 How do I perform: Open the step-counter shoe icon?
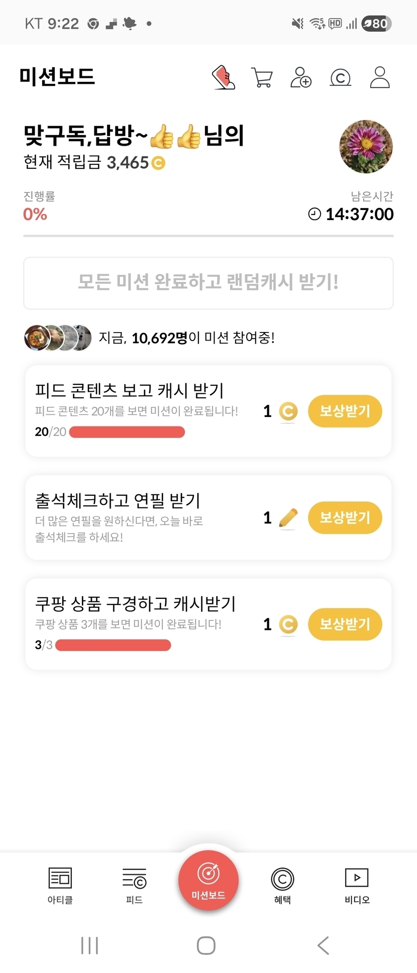(224, 77)
